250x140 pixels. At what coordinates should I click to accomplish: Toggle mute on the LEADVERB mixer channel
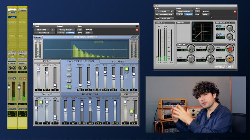(14, 78)
